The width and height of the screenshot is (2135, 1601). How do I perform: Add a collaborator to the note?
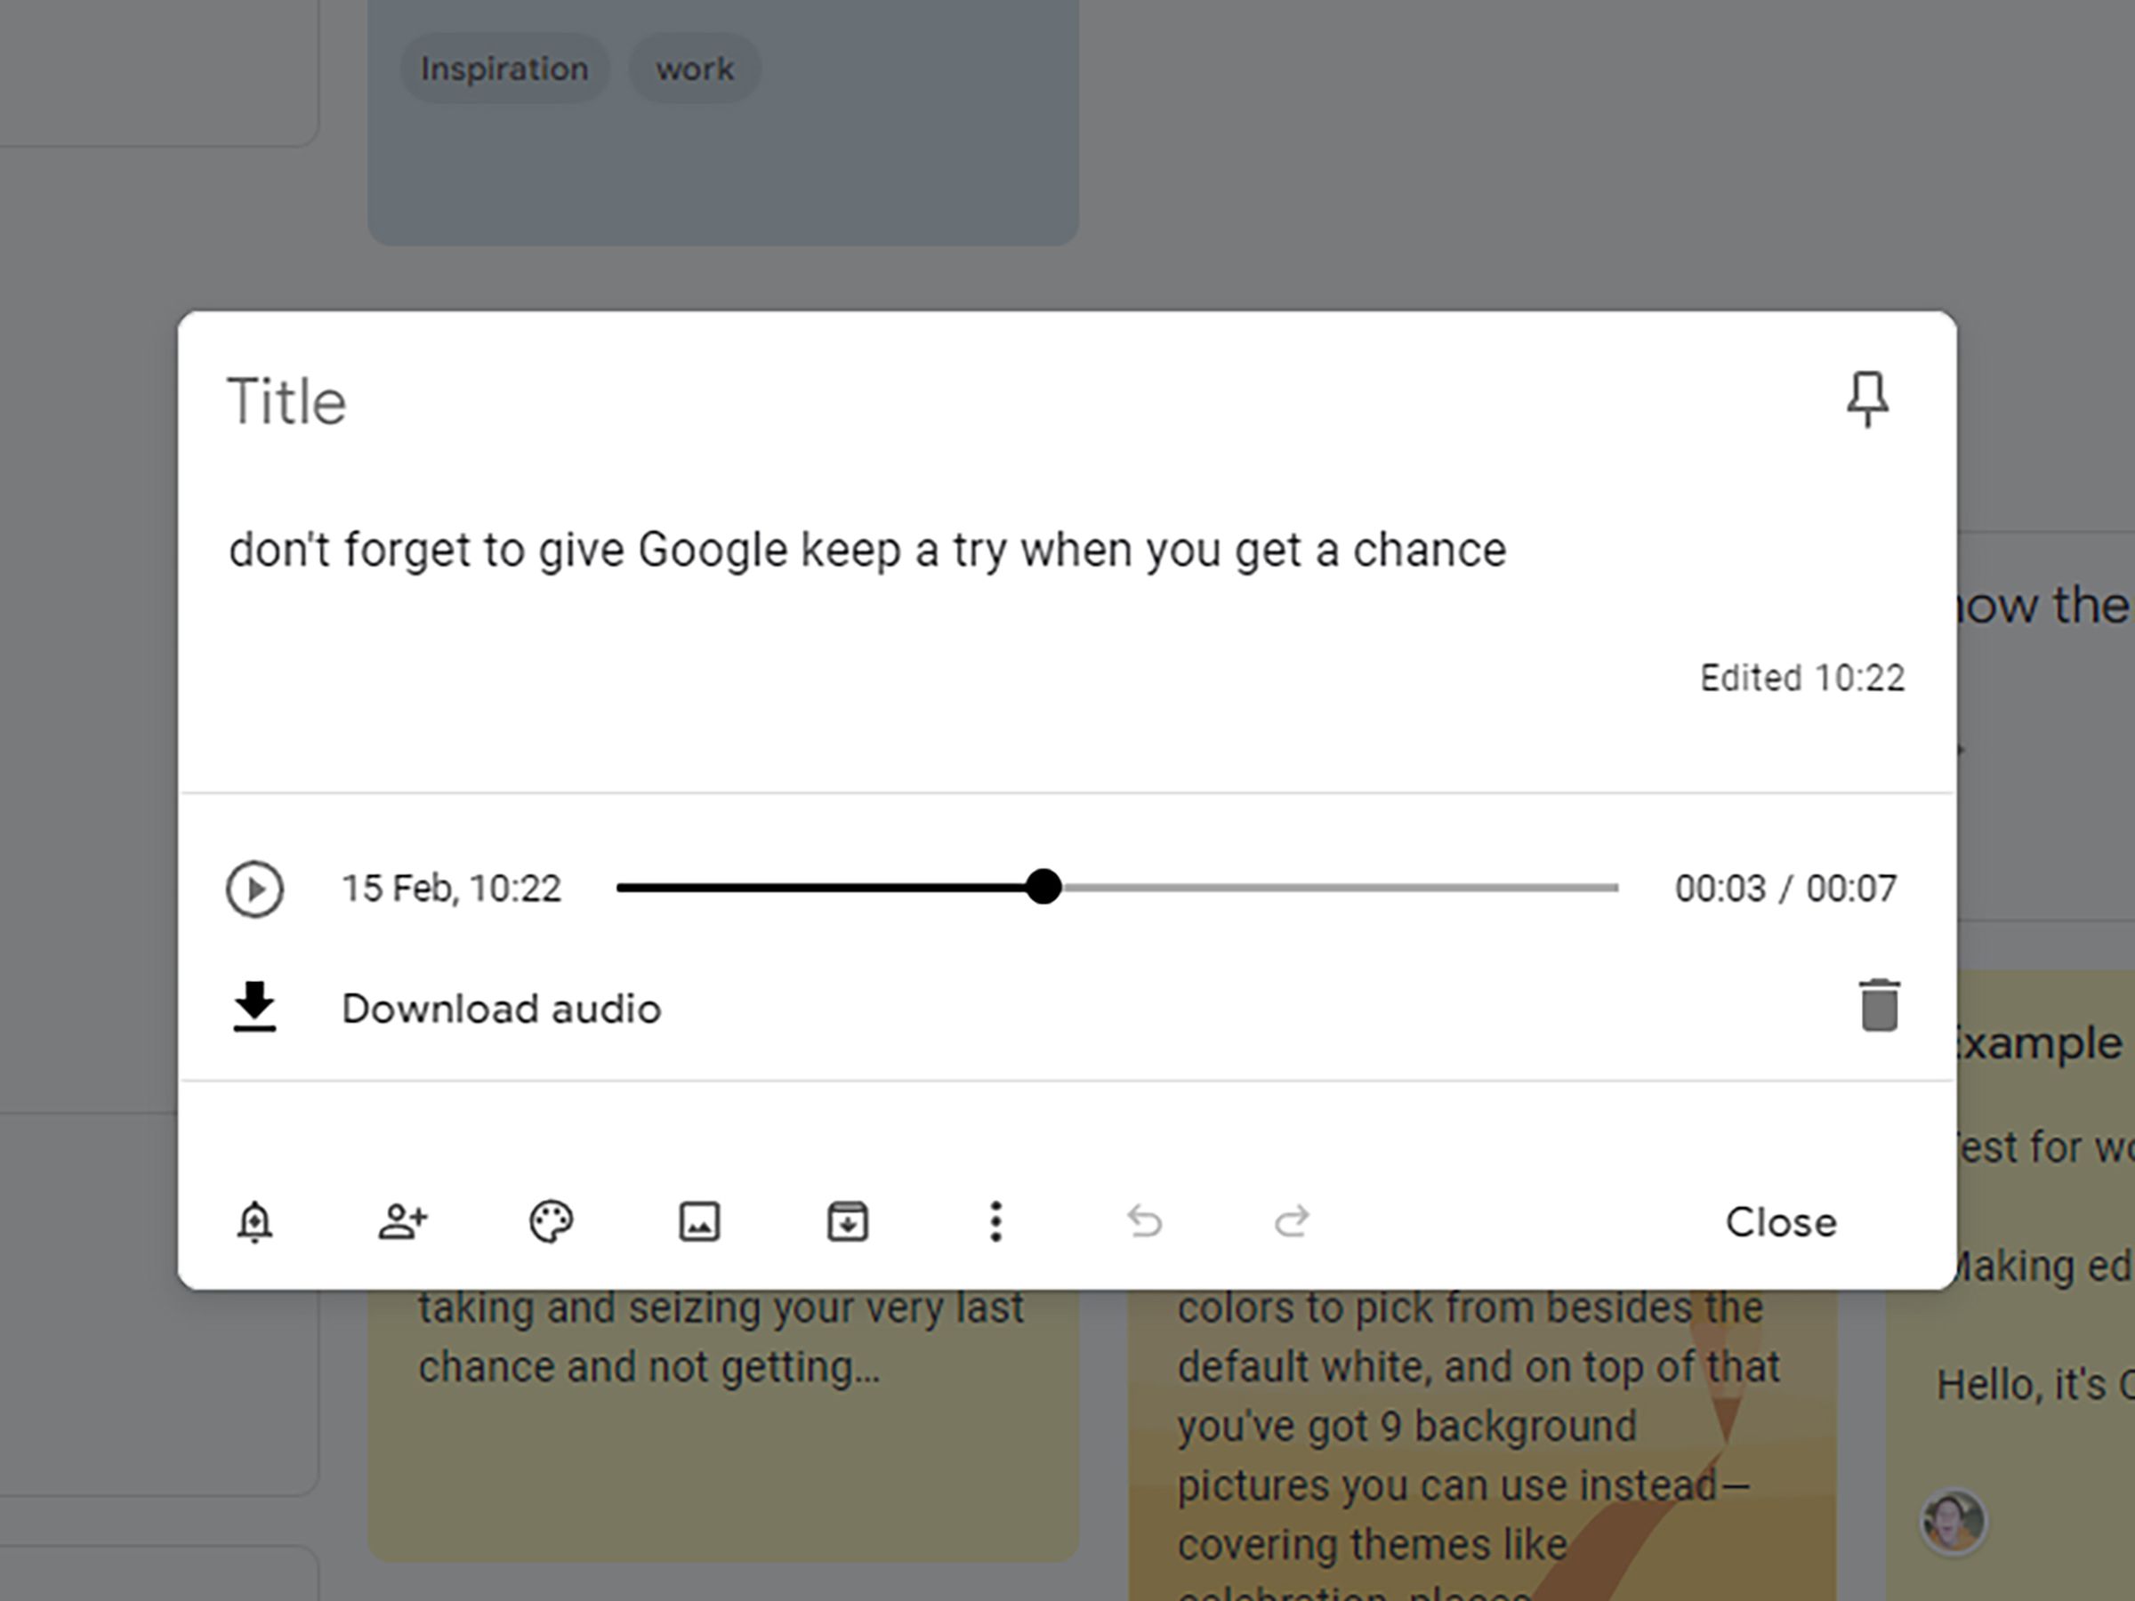(x=402, y=1222)
